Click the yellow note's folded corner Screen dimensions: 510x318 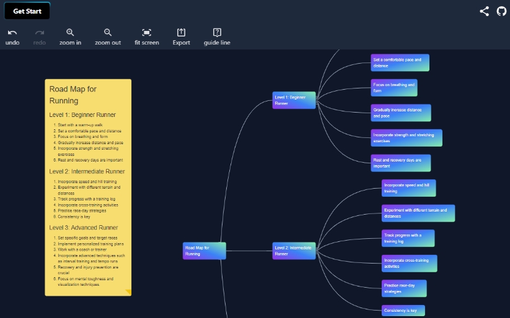click(128, 292)
